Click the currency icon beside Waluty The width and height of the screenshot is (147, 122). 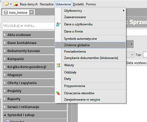[x=58, y=65]
